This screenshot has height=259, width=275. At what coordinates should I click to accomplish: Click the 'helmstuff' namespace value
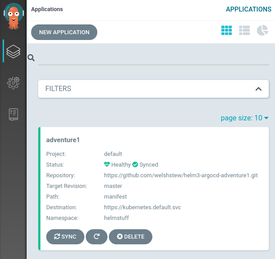click(x=116, y=218)
